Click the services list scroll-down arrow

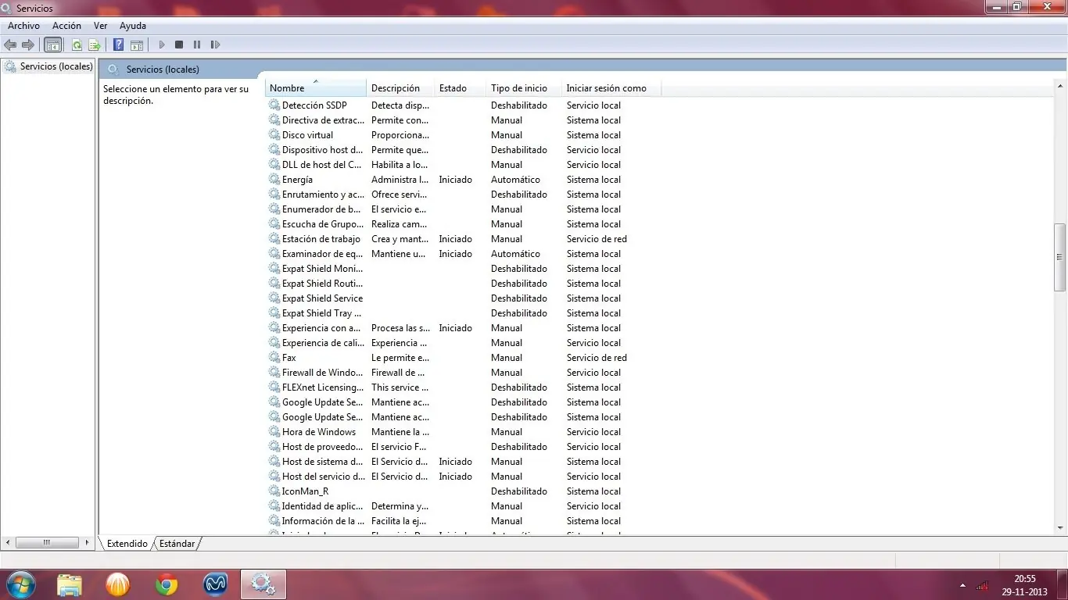click(1060, 528)
